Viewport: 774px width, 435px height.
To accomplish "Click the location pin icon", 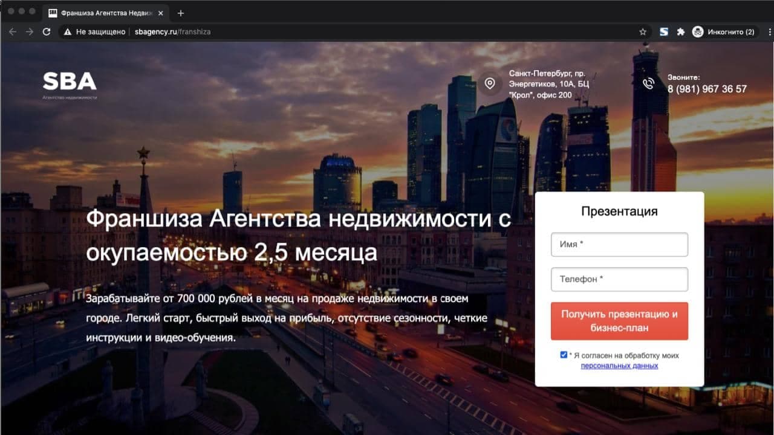I will (490, 83).
